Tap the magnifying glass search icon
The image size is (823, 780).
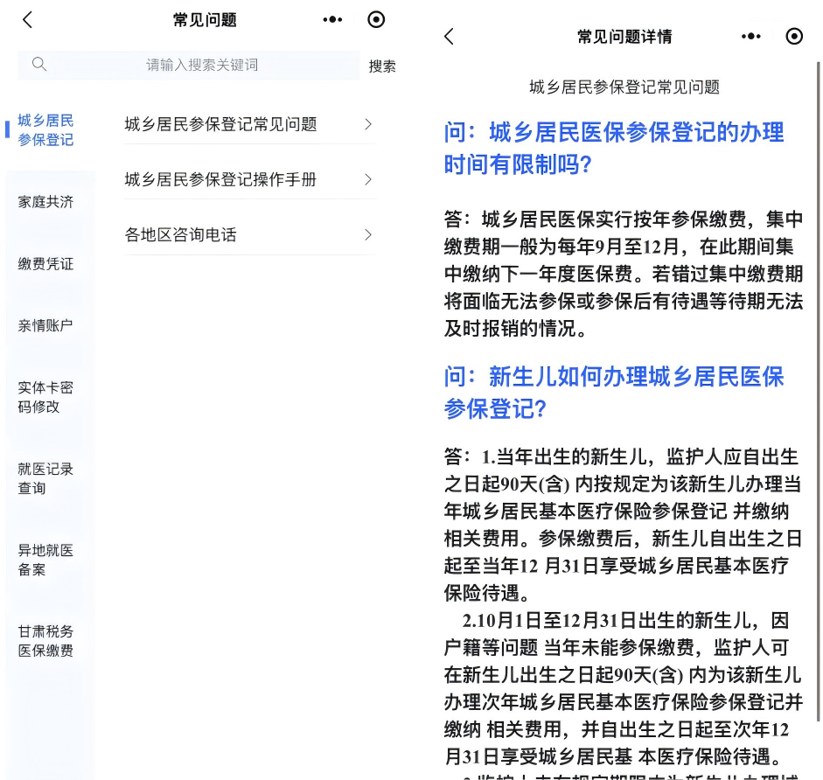tap(40, 65)
